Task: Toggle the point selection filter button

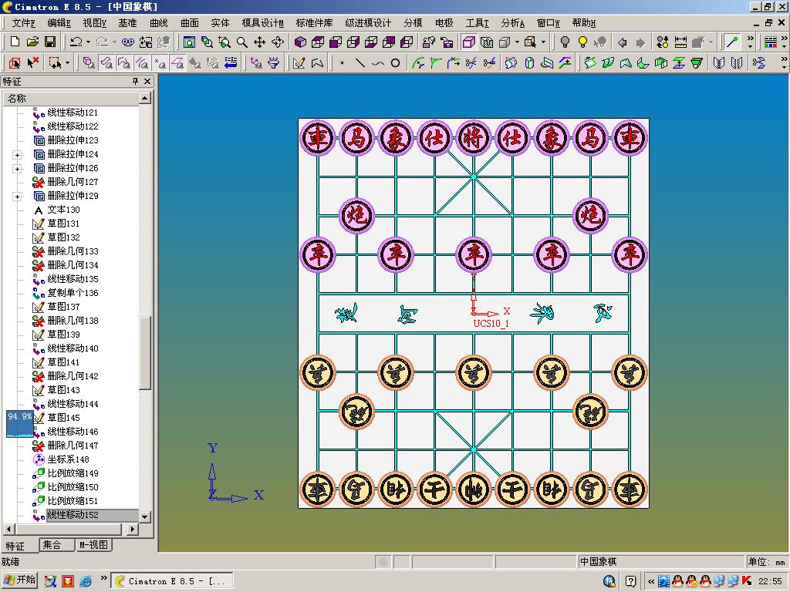Action: [x=160, y=63]
